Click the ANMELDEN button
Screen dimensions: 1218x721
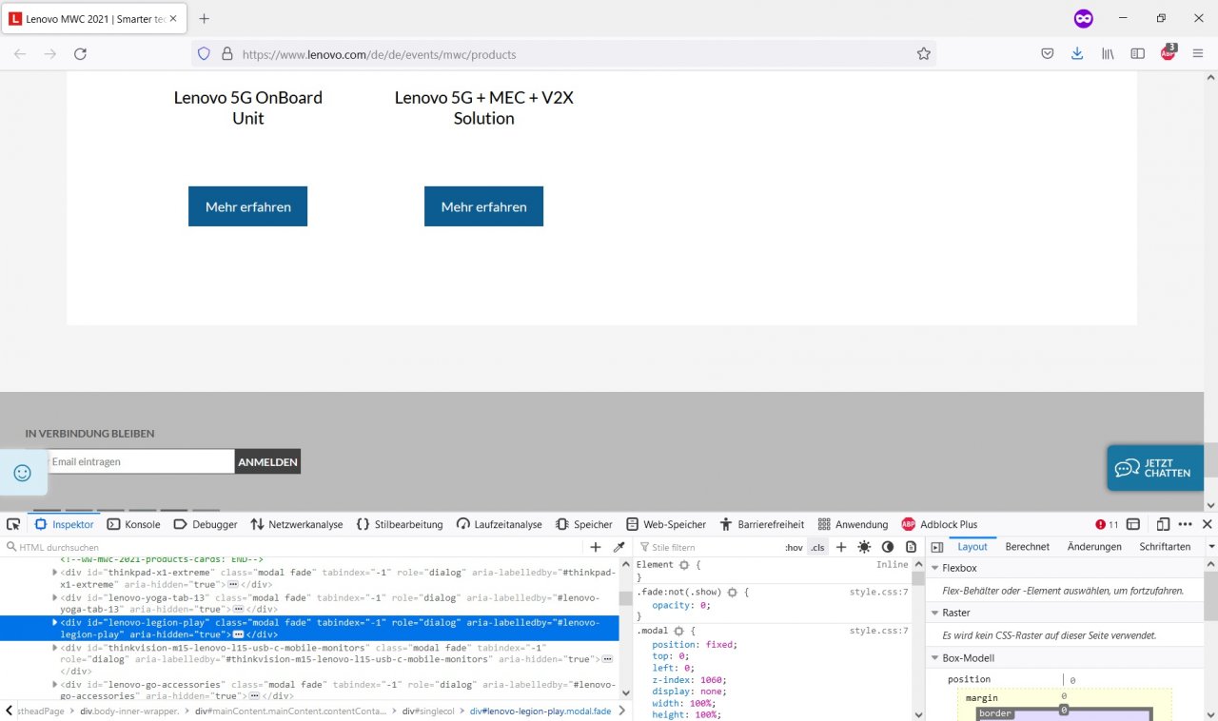point(267,461)
